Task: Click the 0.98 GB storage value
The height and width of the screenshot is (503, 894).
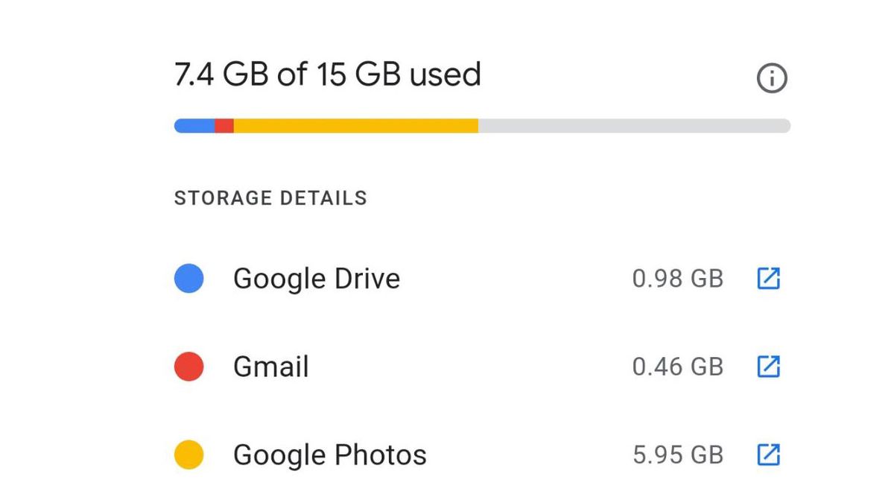Action: click(678, 278)
